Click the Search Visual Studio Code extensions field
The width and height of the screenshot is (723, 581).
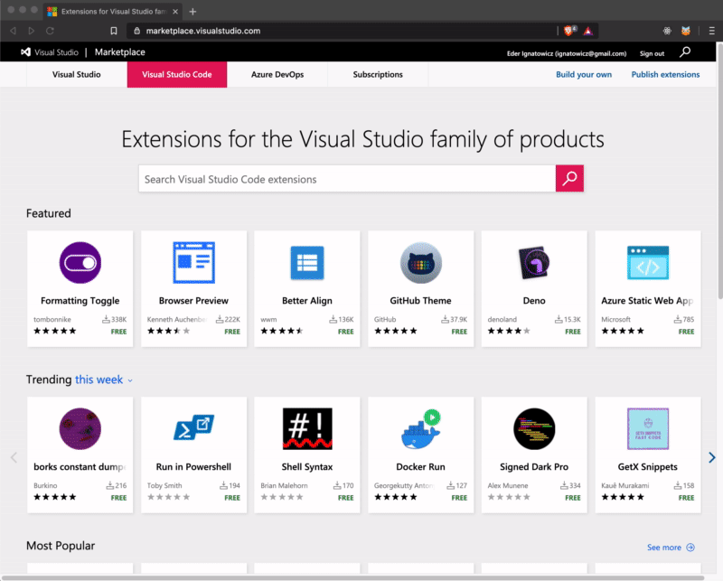point(347,179)
